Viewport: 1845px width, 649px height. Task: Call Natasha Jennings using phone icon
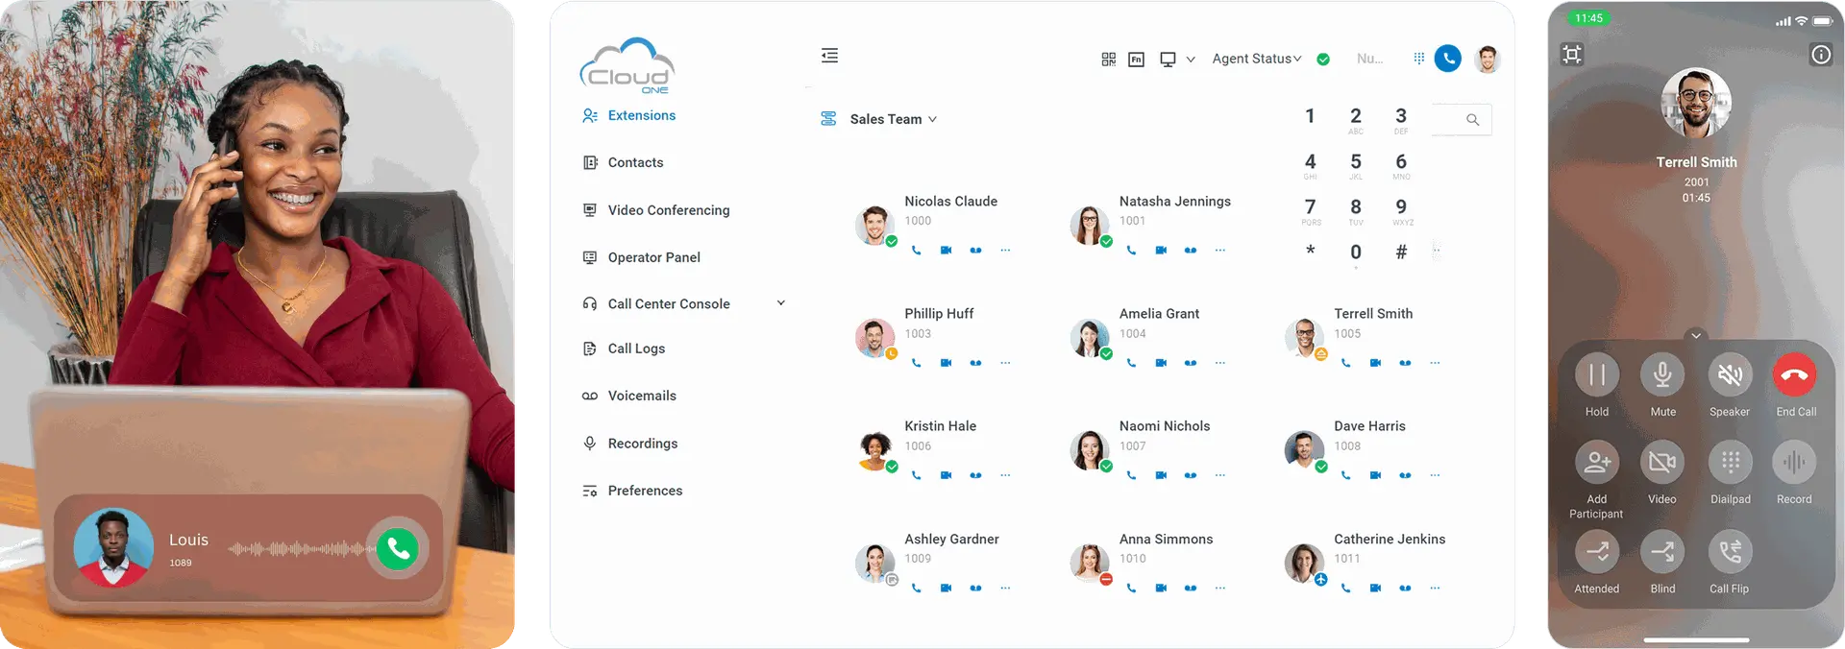[1131, 251]
